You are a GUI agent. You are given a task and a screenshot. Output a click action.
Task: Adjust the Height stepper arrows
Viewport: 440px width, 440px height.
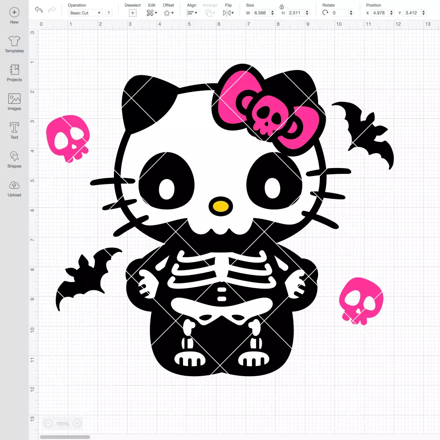coord(307,13)
